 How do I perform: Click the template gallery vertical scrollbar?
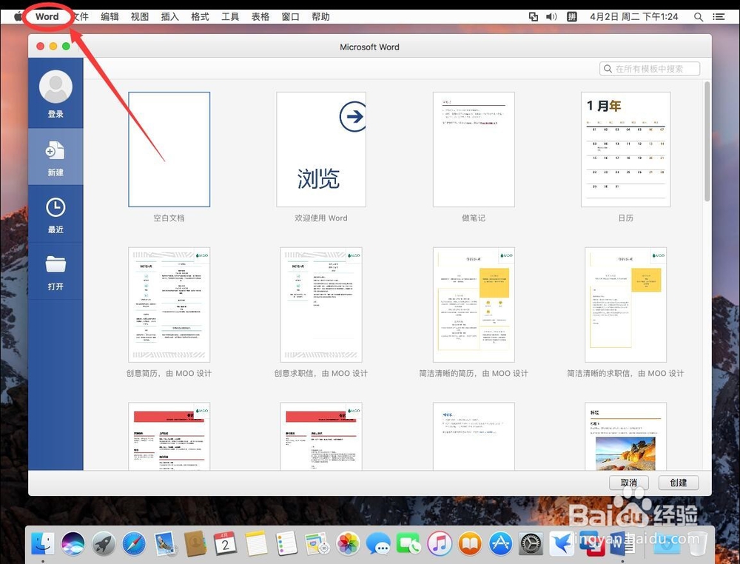[707, 141]
